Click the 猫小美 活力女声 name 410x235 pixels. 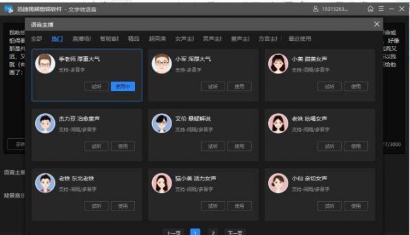[196, 178]
